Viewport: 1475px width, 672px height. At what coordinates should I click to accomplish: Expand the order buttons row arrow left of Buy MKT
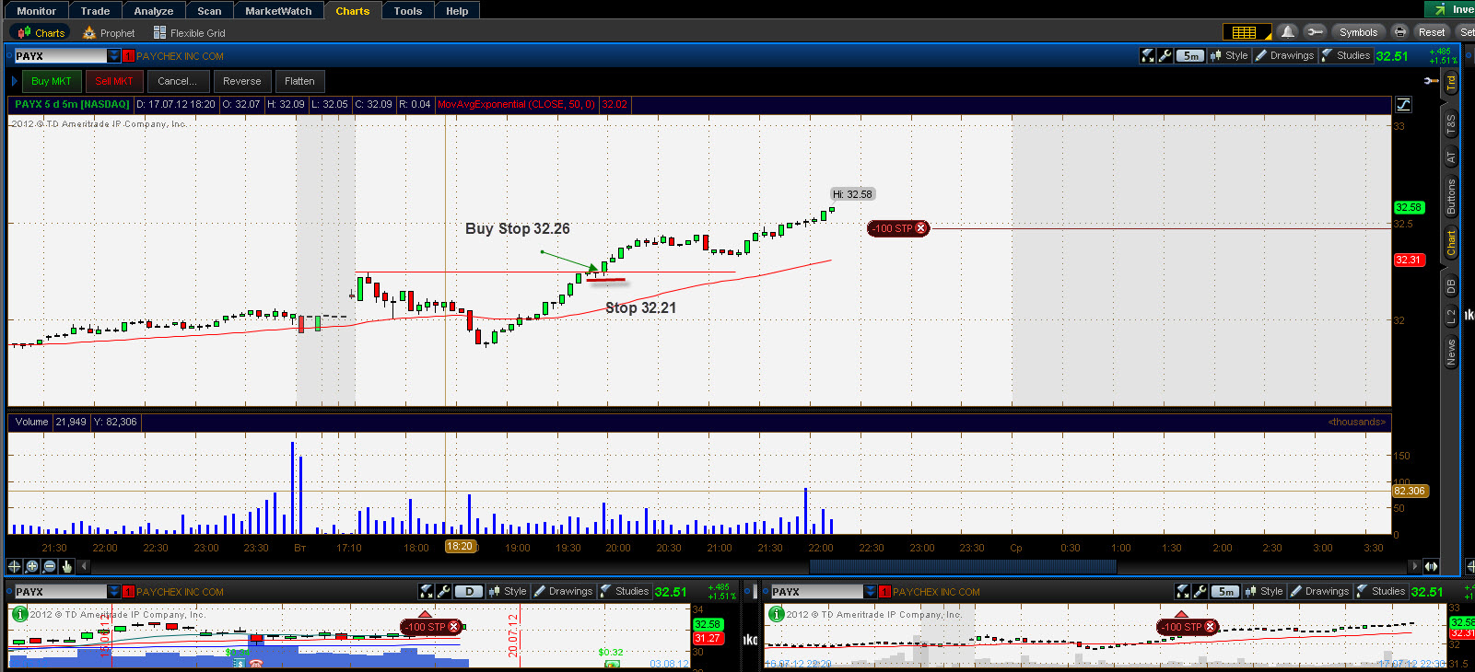[15, 81]
